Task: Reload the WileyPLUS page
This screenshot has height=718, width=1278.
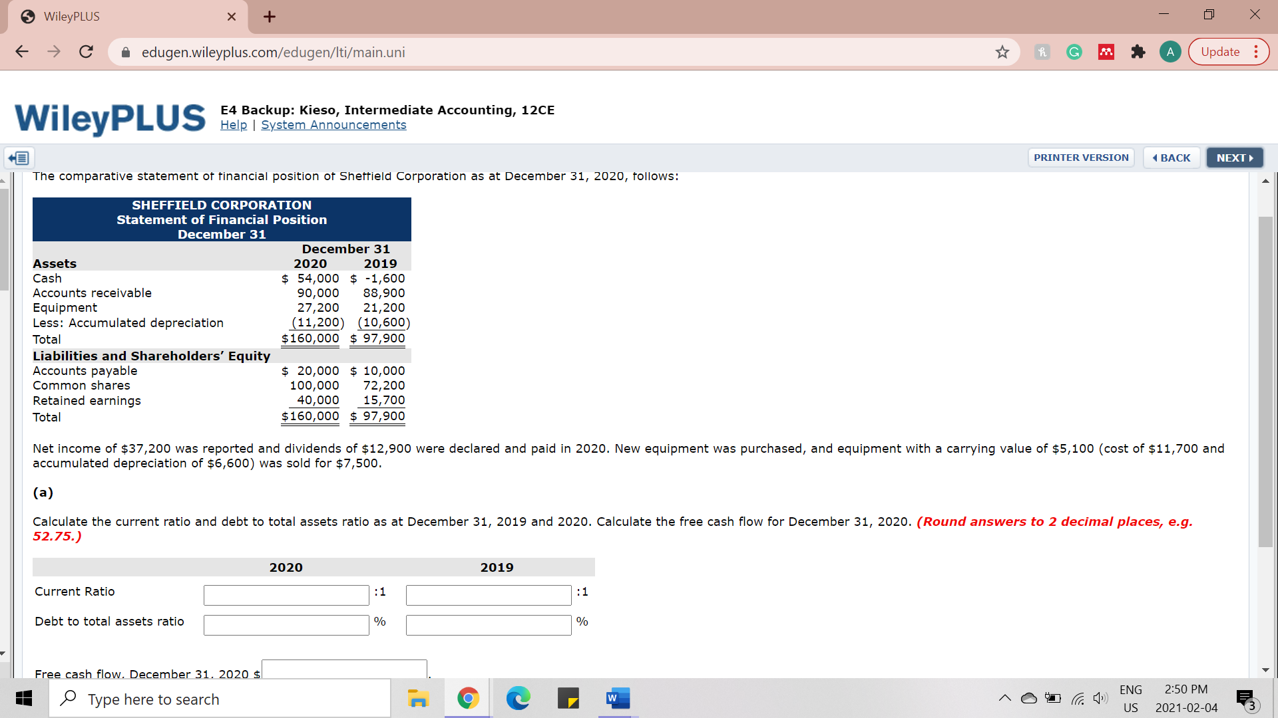Action: (x=86, y=52)
